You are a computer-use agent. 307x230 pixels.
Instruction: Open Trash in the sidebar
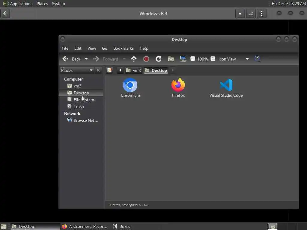click(81, 107)
